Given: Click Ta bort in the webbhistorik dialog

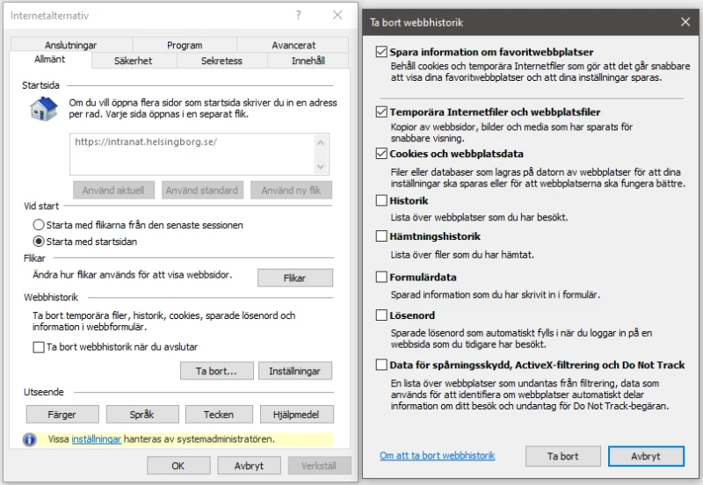Looking at the screenshot, I should 562,456.
